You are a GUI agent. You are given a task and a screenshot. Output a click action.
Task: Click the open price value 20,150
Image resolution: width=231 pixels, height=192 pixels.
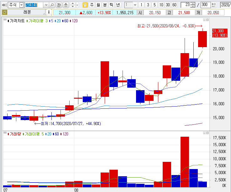pyautogui.click(x=155, y=13)
